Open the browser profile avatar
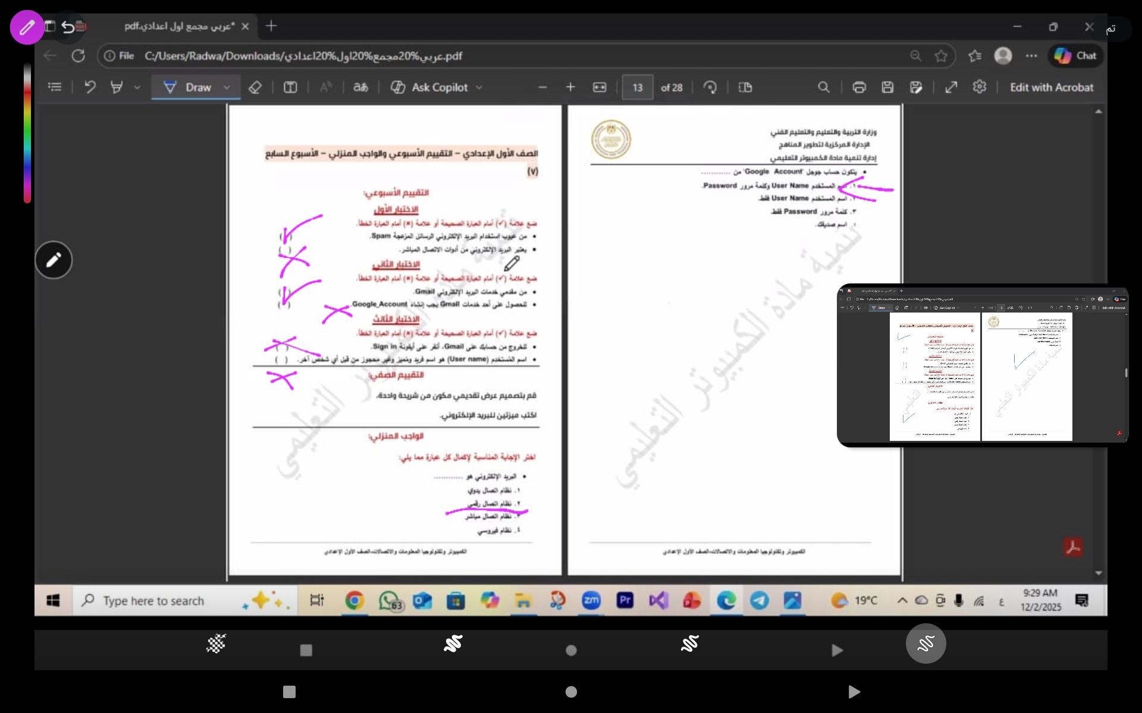 pyautogui.click(x=1003, y=56)
